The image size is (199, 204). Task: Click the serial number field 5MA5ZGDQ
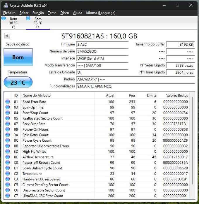(x=102, y=51)
